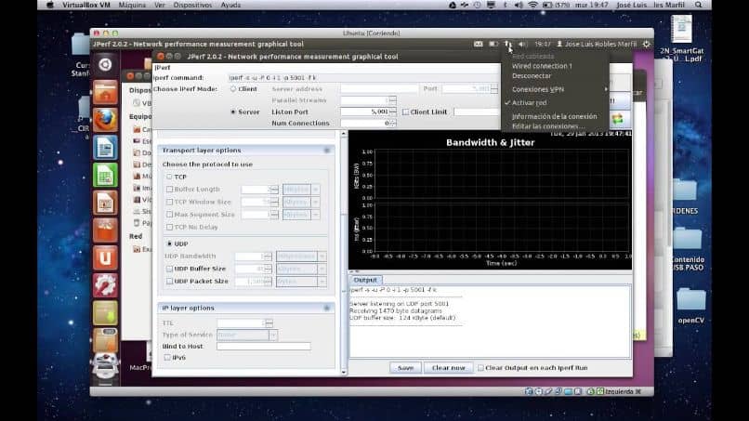Click the network indicator in Ubuntu panel
Image resolution: width=749 pixels, height=421 pixels.
click(x=507, y=44)
